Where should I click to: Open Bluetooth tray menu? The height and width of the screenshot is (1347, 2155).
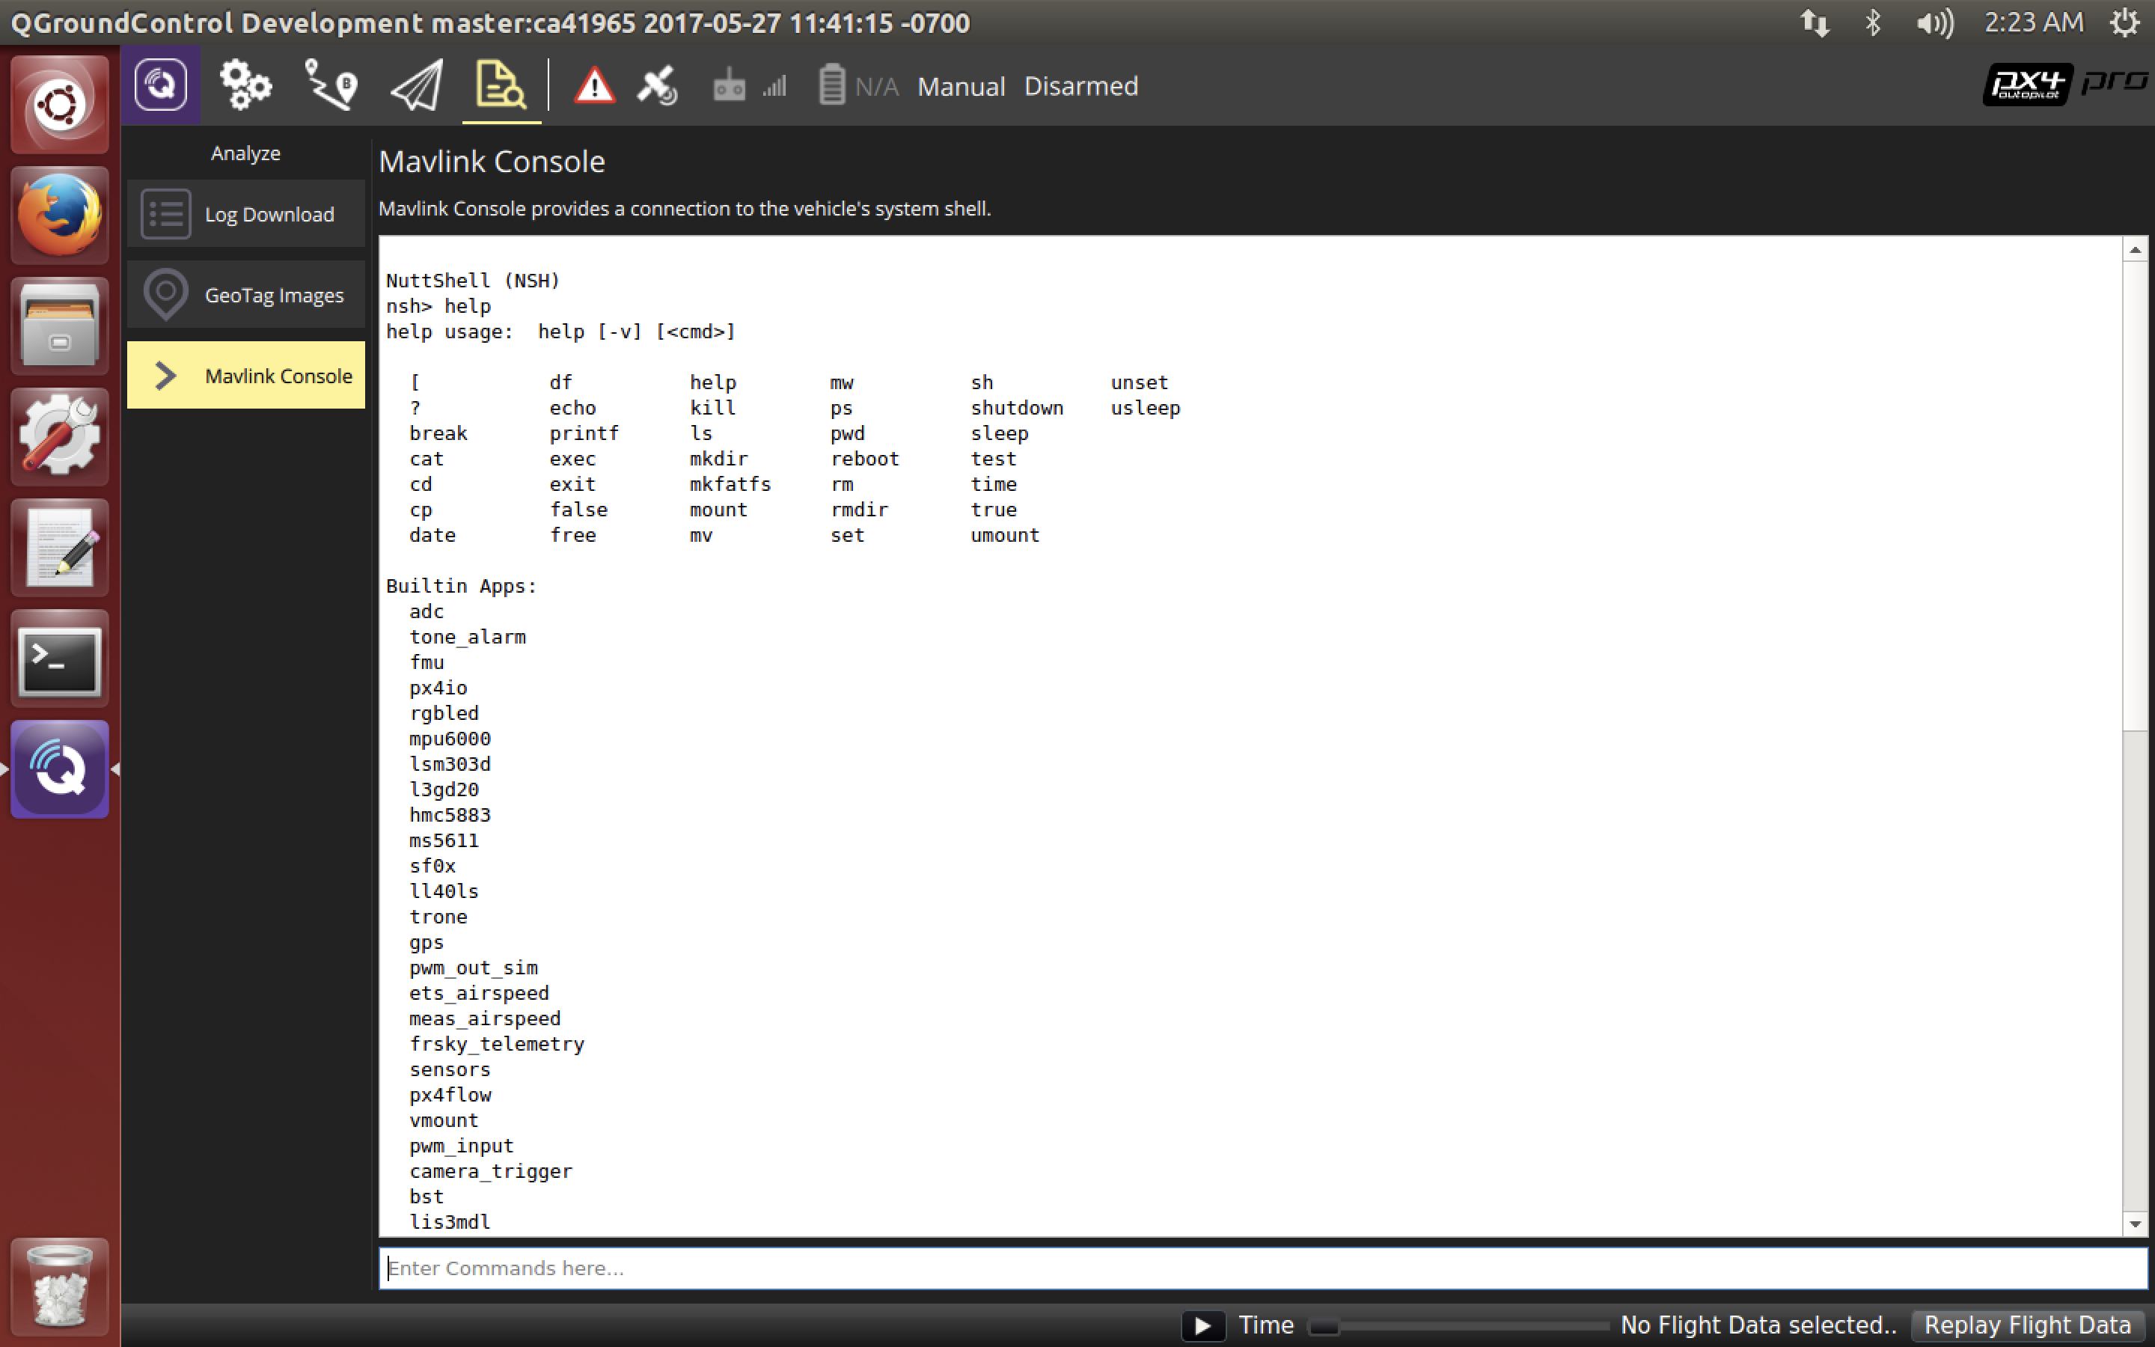[1872, 22]
